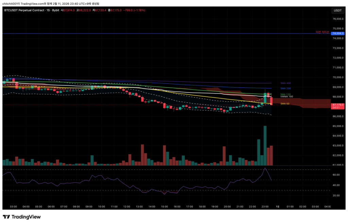Click the RSI 60.00 scale label
Image resolution: width=348 pixels, height=224 pixels.
[336, 175]
